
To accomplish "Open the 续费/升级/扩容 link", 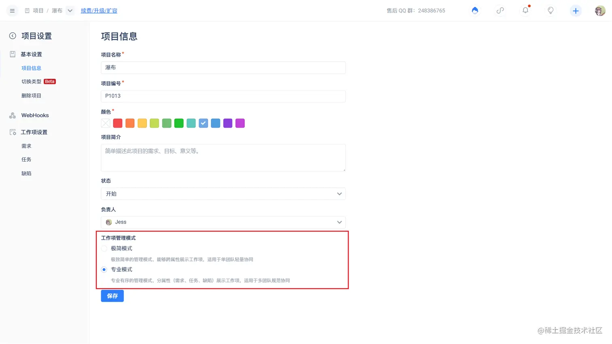I will pyautogui.click(x=99, y=11).
